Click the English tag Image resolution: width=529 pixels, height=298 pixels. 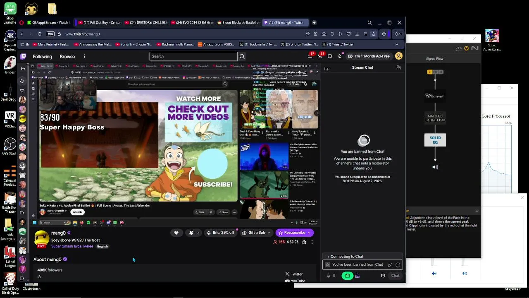click(x=102, y=247)
